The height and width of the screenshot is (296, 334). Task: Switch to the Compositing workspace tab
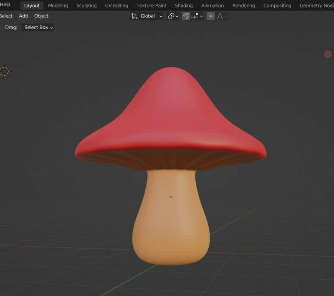pos(277,5)
